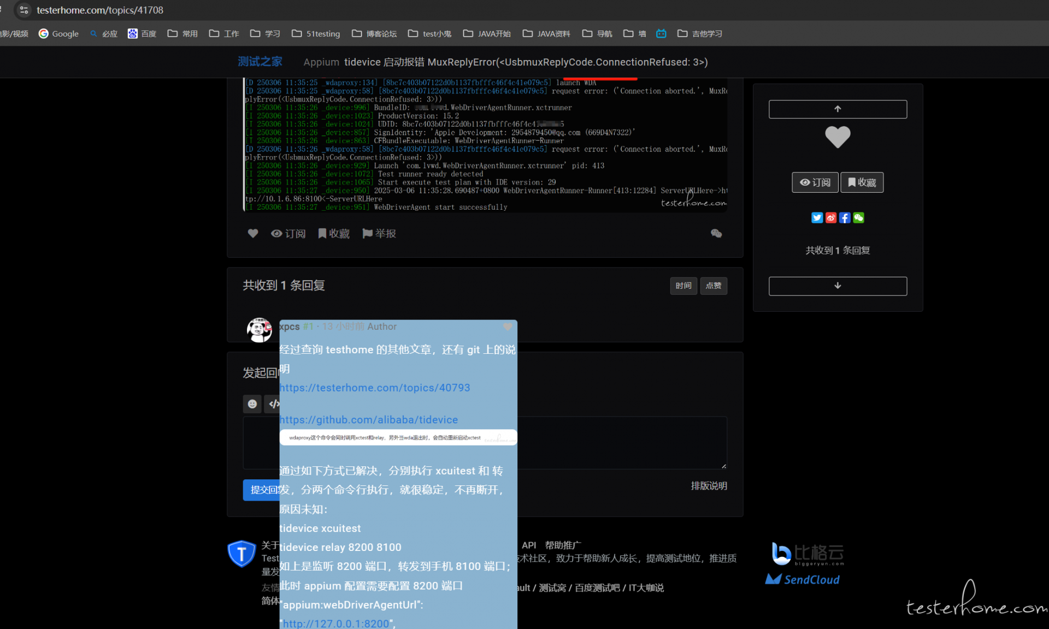This screenshot has height=629, width=1049.
Task: Like topic with big sidebar heart
Action: coord(838,137)
